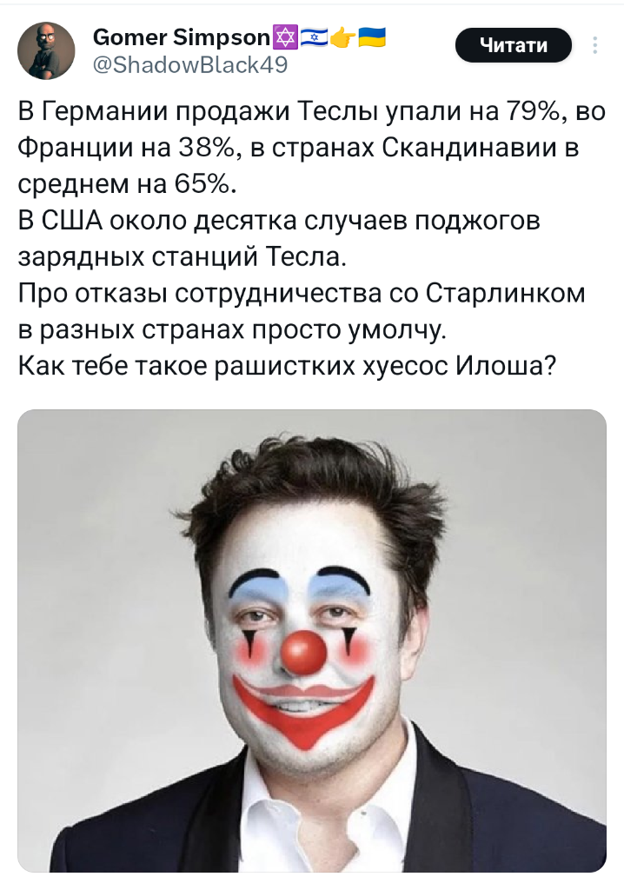Image resolution: width=624 pixels, height=890 pixels.
Task: Click the Israel flag emoji
Action: (x=314, y=37)
